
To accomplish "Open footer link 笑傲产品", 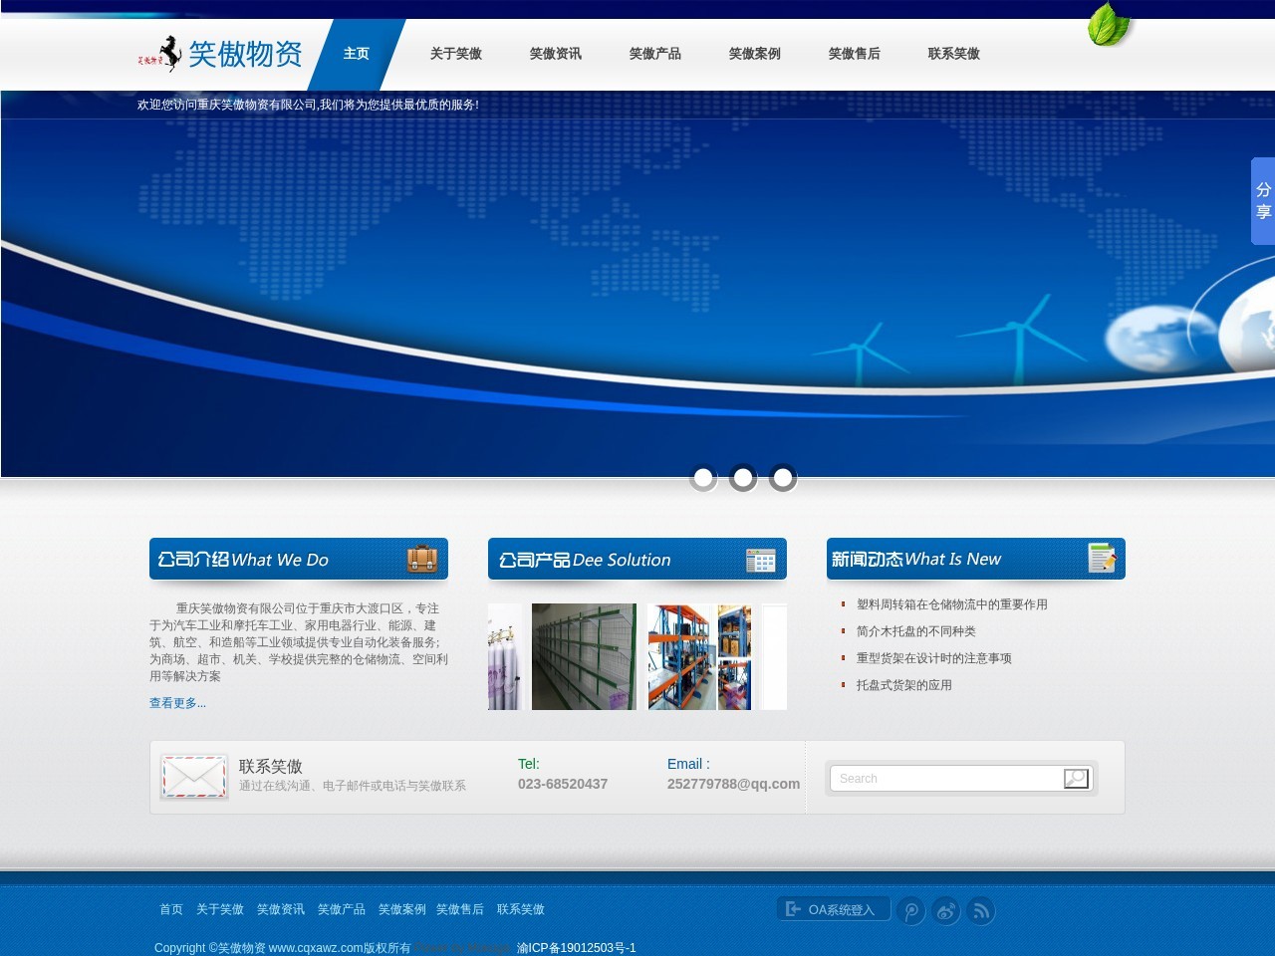I will 342,909.
